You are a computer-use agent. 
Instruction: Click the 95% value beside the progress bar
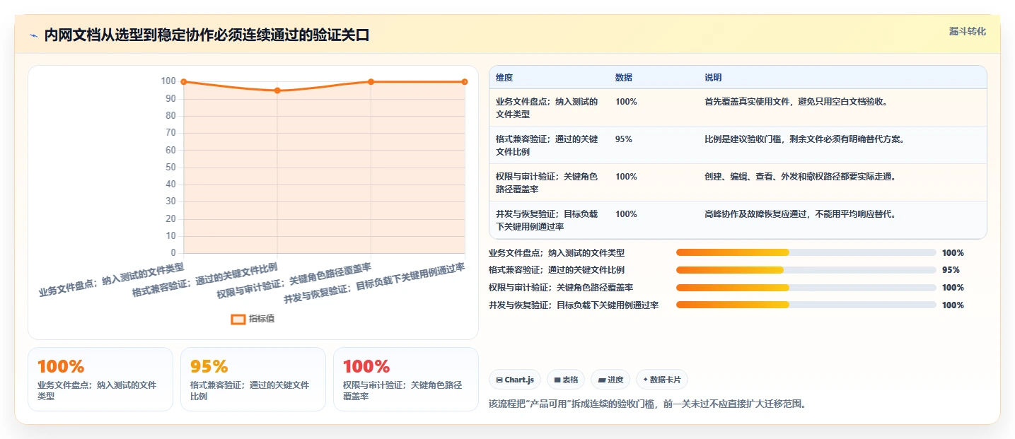click(x=951, y=269)
